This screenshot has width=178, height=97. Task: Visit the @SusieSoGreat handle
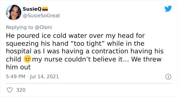point(41,16)
